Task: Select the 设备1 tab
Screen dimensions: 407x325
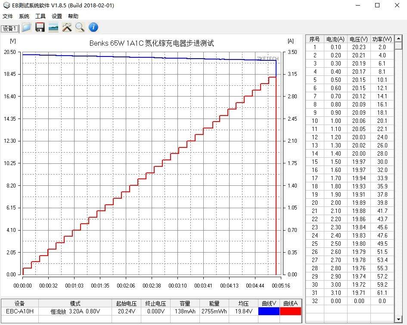Action: coord(10,28)
